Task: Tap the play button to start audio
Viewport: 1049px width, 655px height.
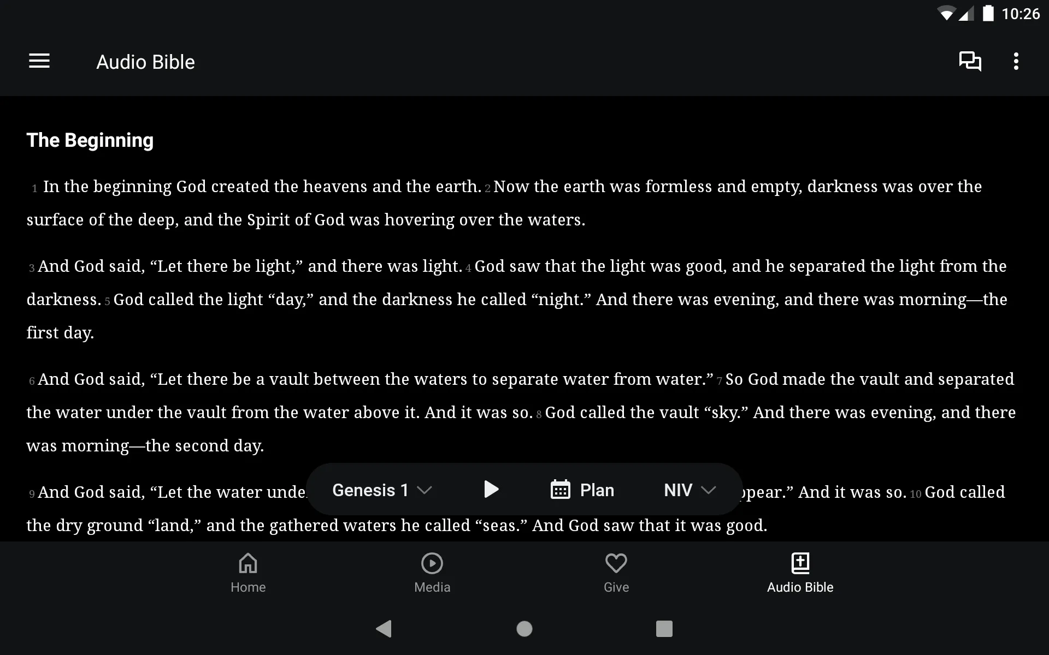Action: (491, 489)
